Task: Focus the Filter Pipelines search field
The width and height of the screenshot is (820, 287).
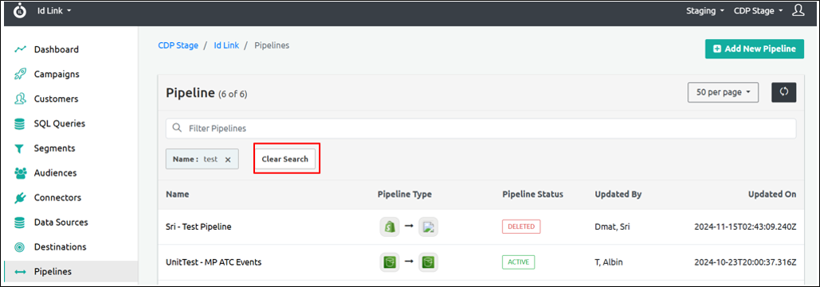Action: click(x=481, y=128)
